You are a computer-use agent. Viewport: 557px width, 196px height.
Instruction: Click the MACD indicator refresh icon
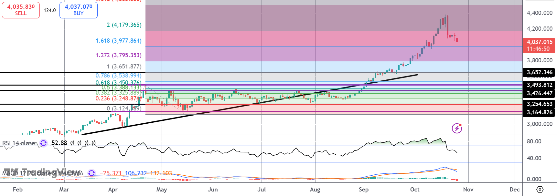[x=91, y=173]
